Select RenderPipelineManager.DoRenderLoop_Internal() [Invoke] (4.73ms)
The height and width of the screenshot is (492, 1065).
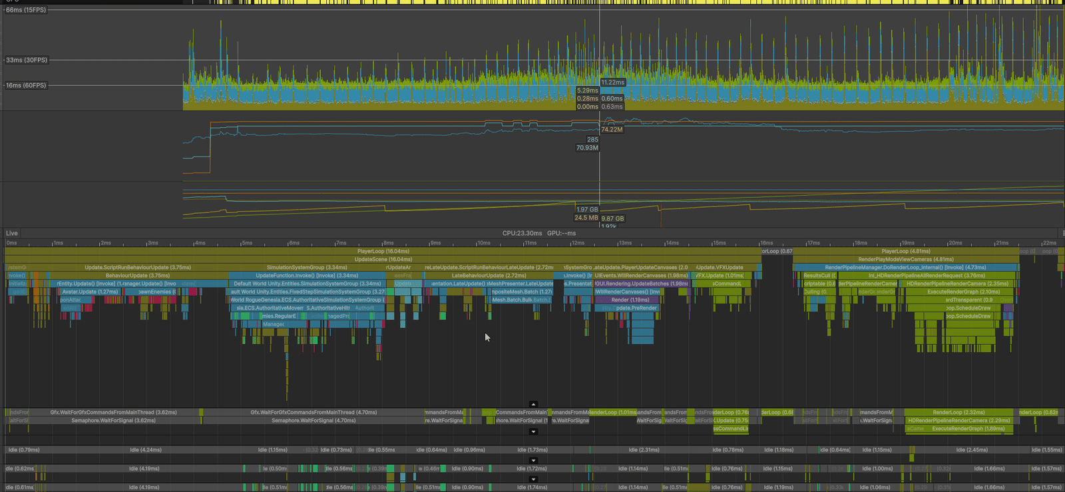pyautogui.click(x=905, y=268)
